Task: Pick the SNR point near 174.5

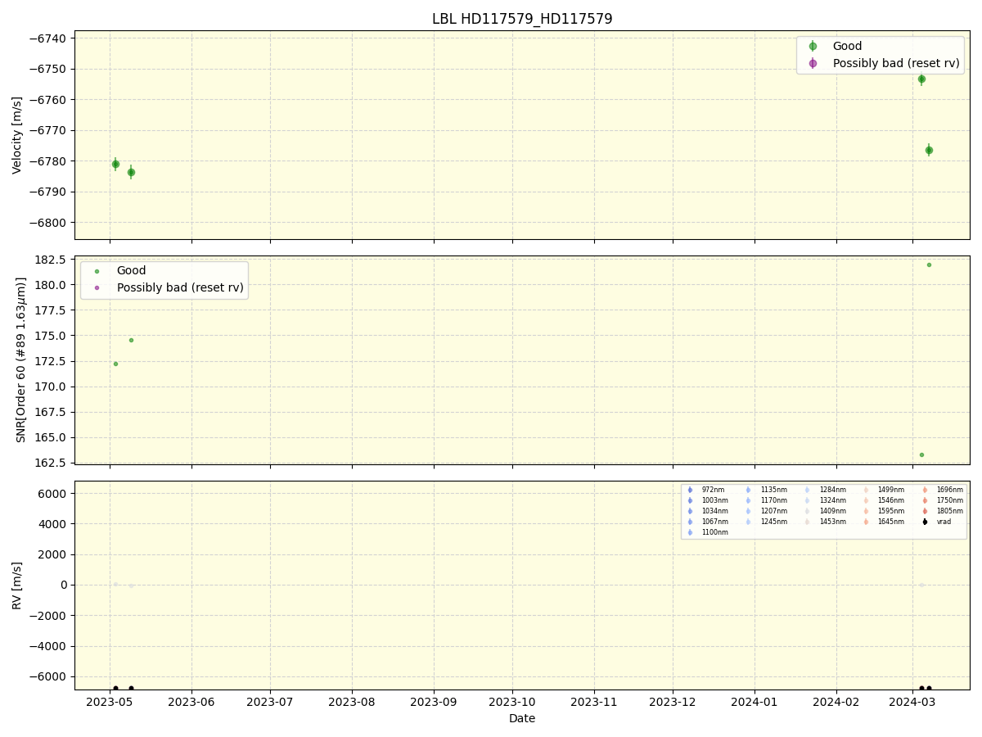Action: pyautogui.click(x=131, y=340)
